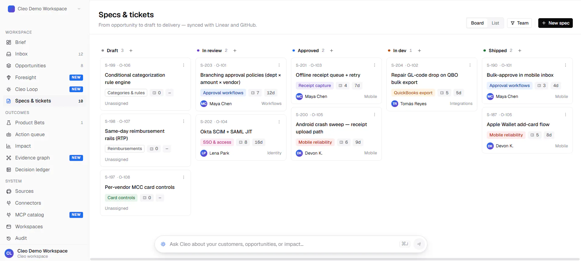This screenshot has width=581, height=261.
Task: Click the Foresight gem icon
Action: click(9, 78)
